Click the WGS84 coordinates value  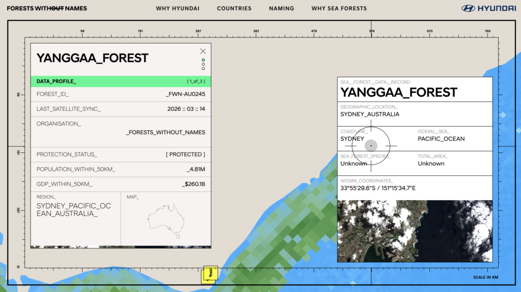(x=378, y=188)
